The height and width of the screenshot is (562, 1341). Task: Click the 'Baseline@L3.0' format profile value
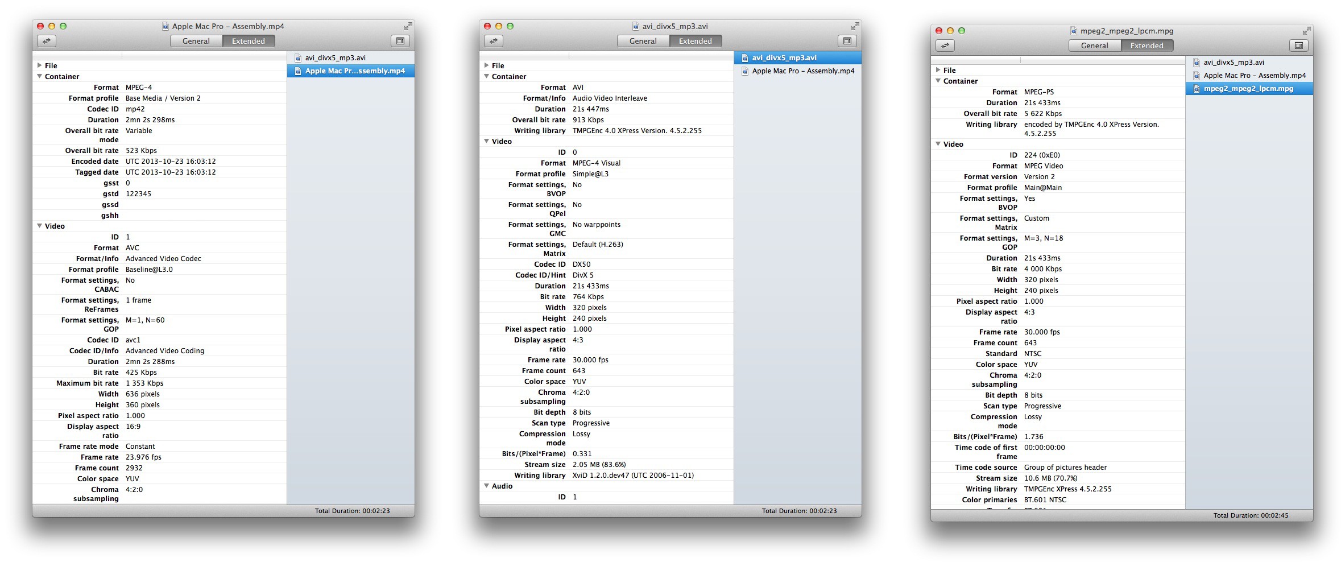click(x=149, y=270)
